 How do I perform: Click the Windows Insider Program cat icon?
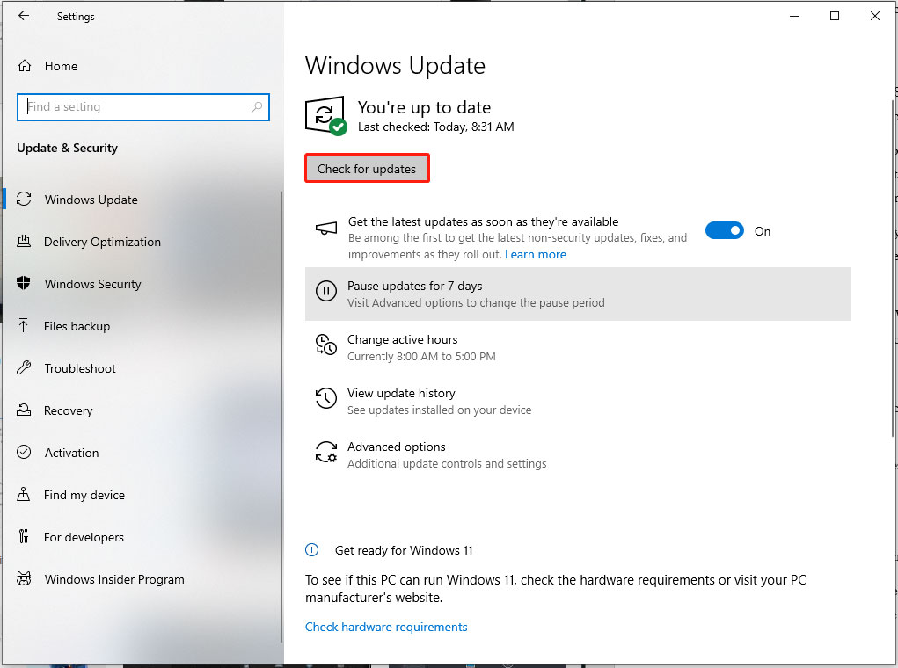(24, 578)
